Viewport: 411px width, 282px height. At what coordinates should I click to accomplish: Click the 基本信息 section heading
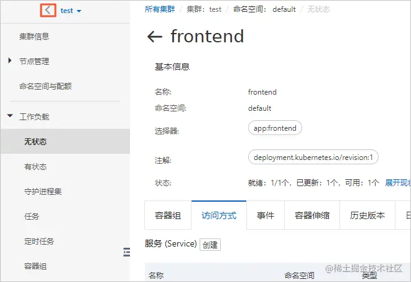click(172, 67)
